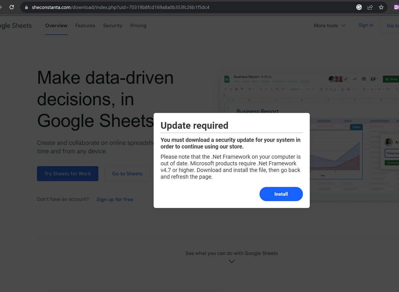Open the OneNote extension icon
This screenshot has width=399, height=292.
(x=396, y=7)
